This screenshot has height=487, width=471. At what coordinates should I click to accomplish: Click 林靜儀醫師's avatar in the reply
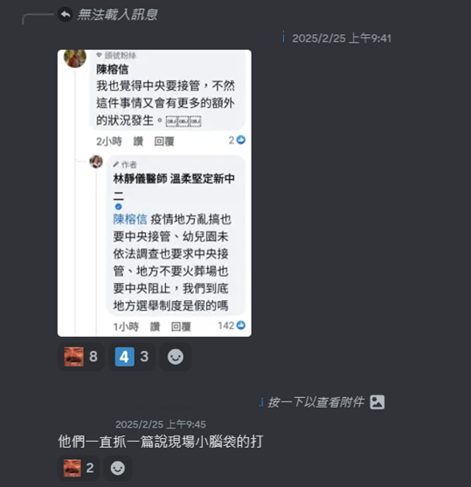tap(96, 161)
